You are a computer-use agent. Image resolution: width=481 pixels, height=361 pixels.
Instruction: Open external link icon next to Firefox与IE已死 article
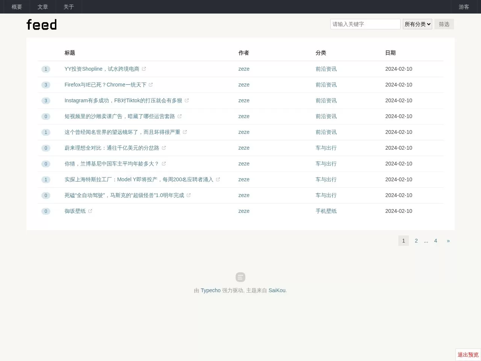click(151, 85)
